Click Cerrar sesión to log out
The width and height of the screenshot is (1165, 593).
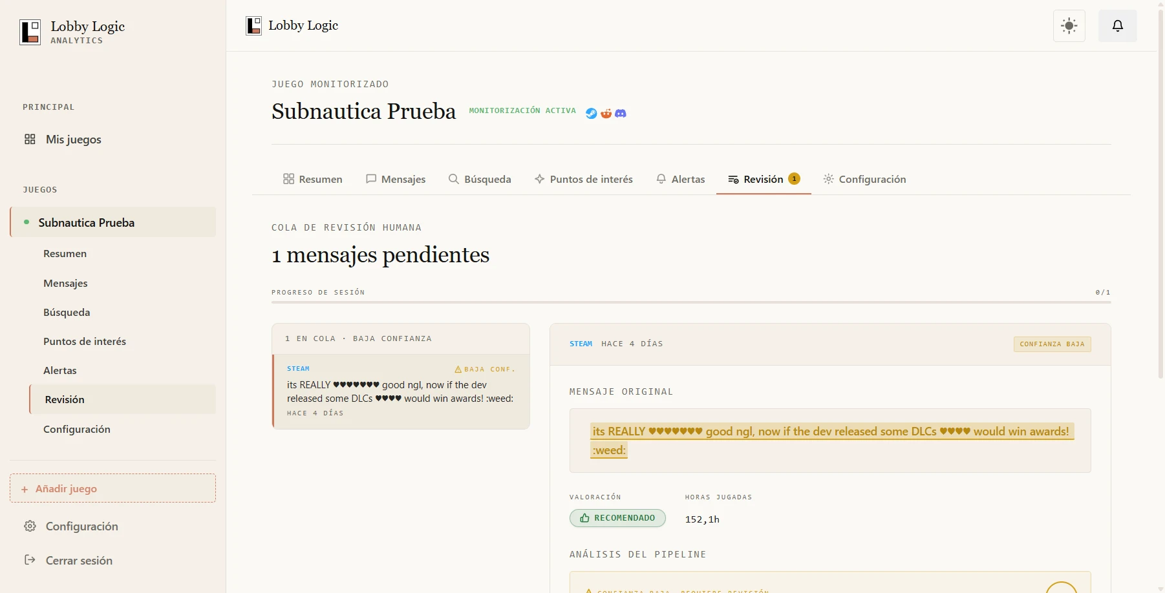112,561
